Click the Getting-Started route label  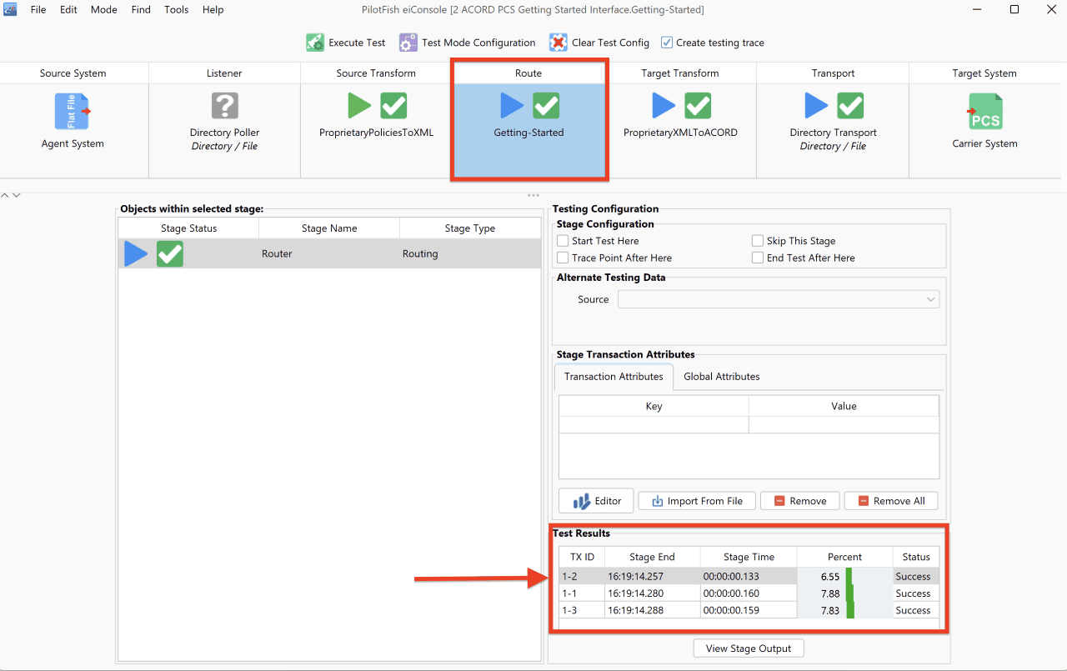coord(528,133)
